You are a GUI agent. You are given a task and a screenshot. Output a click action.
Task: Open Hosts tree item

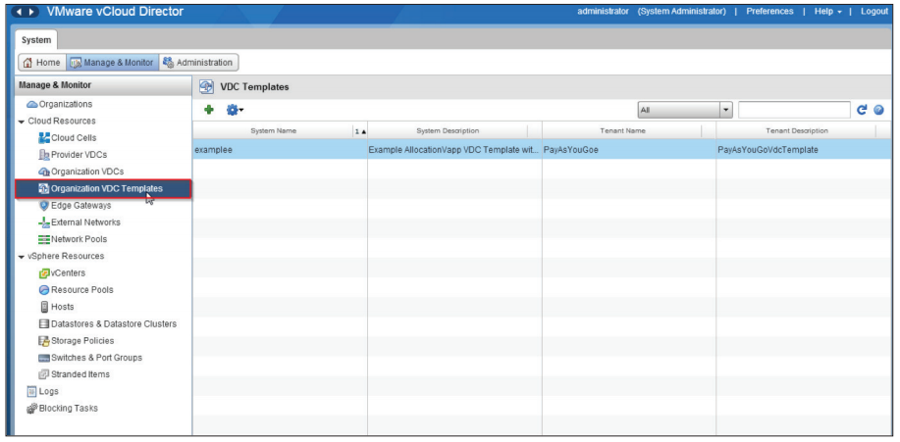coord(63,307)
